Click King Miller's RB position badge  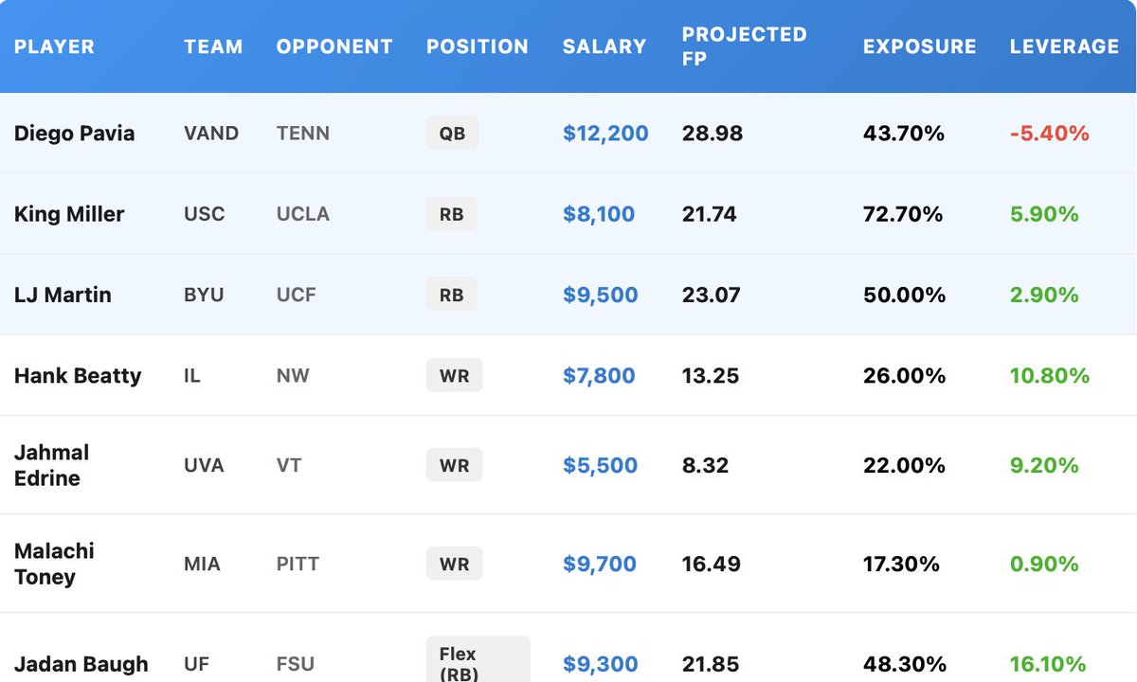(x=451, y=214)
